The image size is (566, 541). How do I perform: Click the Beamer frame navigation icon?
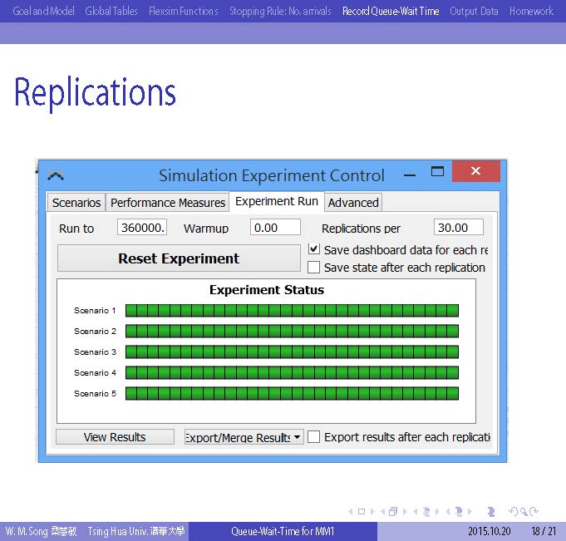(x=392, y=512)
